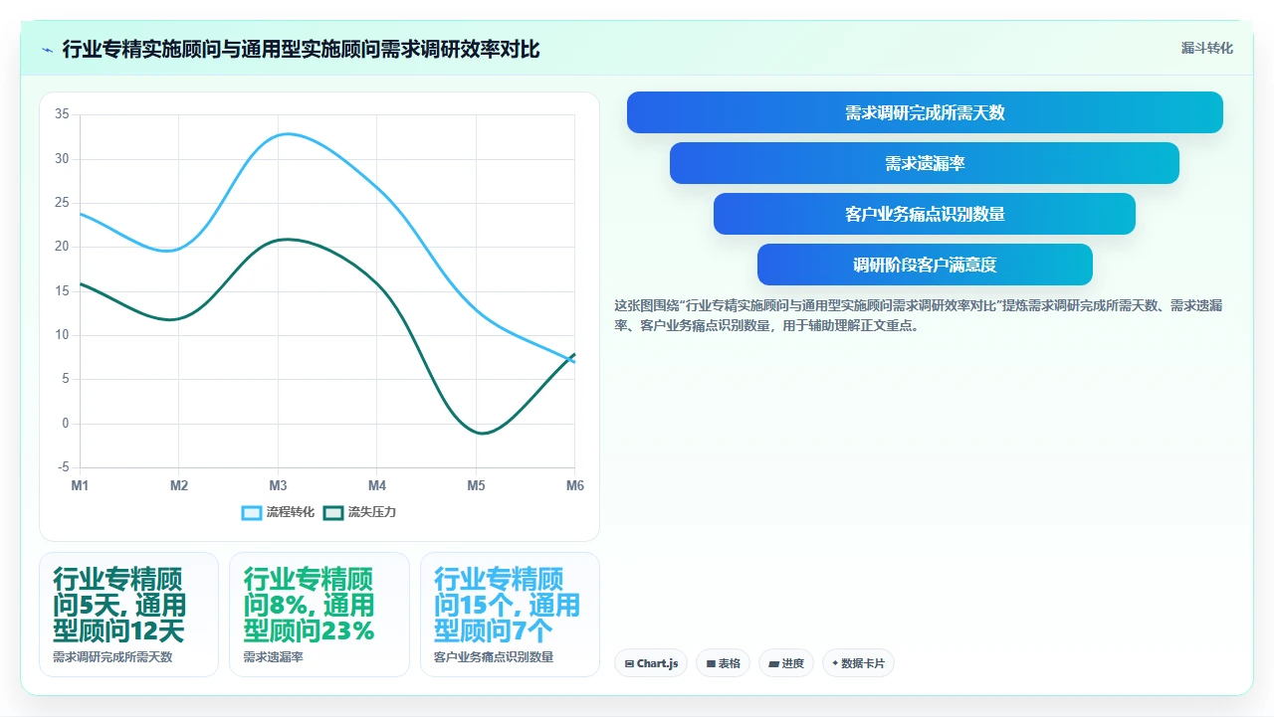Click the M6 axis label
The width and height of the screenshot is (1274, 717).
pyautogui.click(x=575, y=485)
